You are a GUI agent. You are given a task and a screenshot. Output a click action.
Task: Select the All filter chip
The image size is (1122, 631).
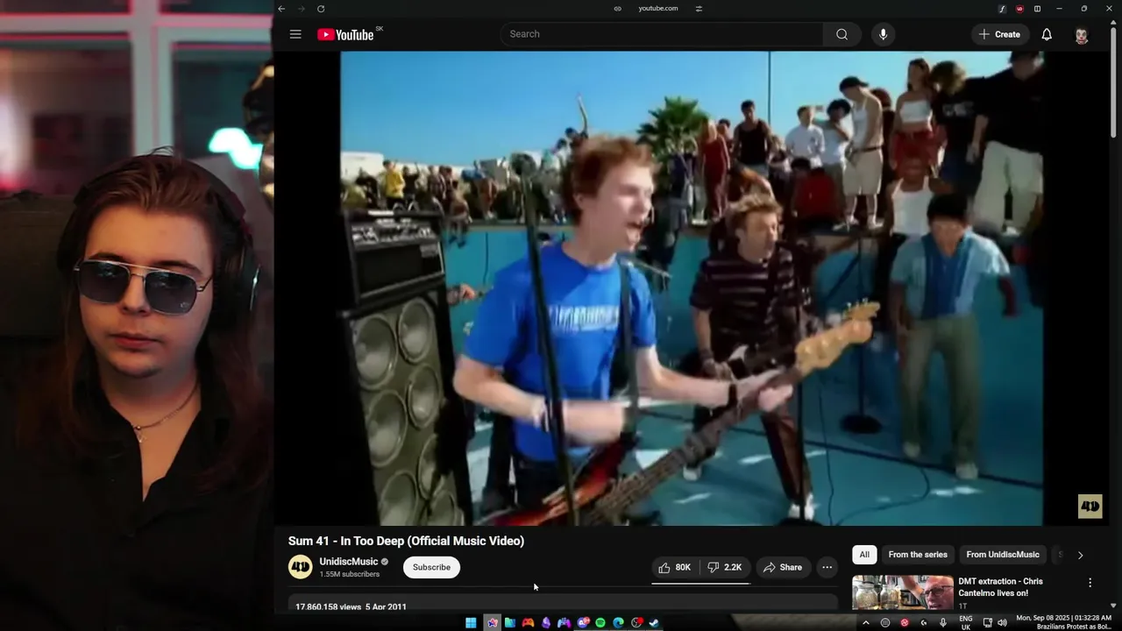point(864,555)
